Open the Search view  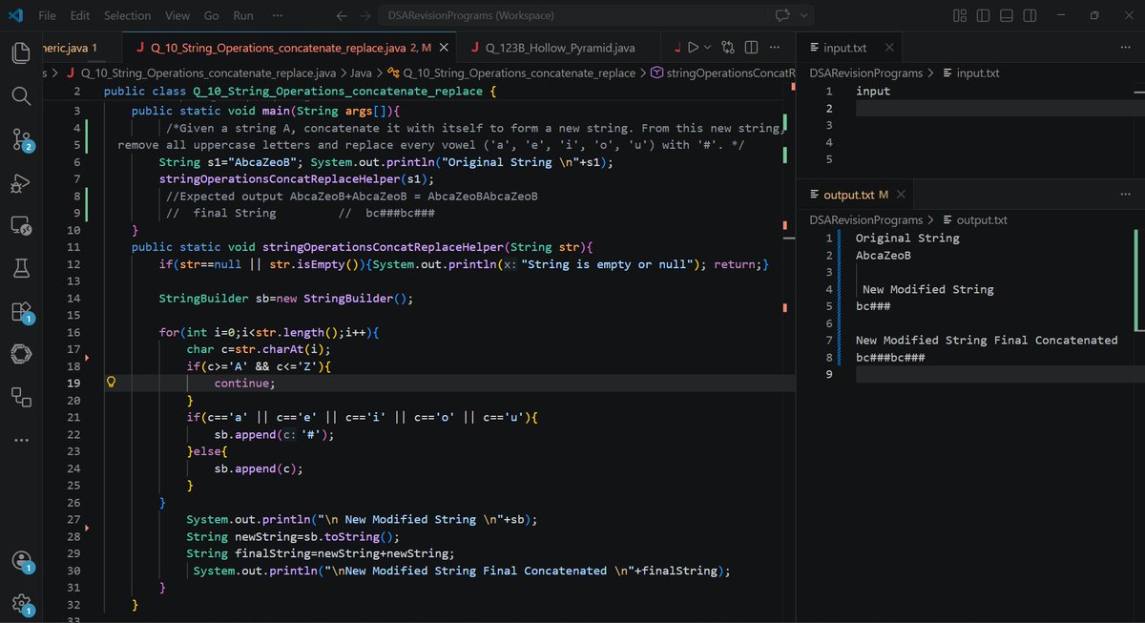click(21, 95)
